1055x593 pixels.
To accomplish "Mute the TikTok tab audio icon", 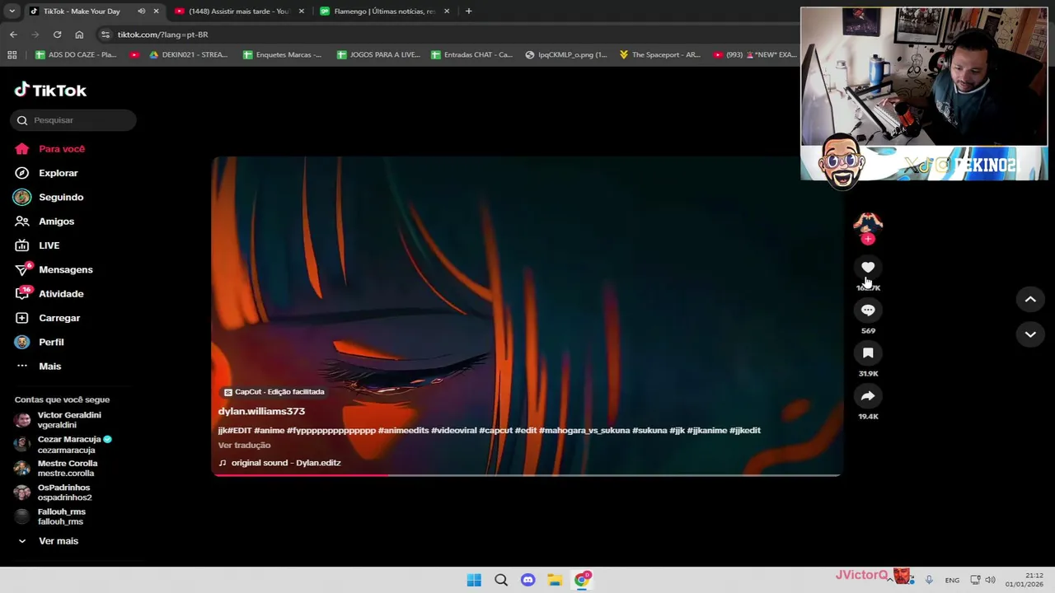I will (141, 11).
